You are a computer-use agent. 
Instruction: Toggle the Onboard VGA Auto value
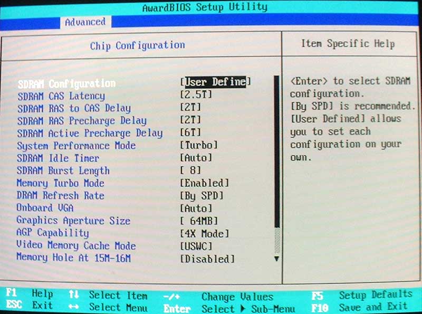click(x=196, y=208)
